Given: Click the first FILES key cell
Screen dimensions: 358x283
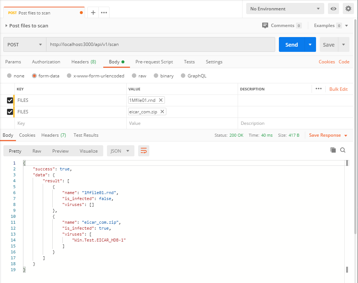Looking at the screenshot, I should pyautogui.click(x=71, y=100).
